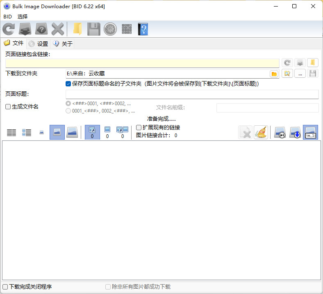Open the BID menu

click(x=8, y=16)
